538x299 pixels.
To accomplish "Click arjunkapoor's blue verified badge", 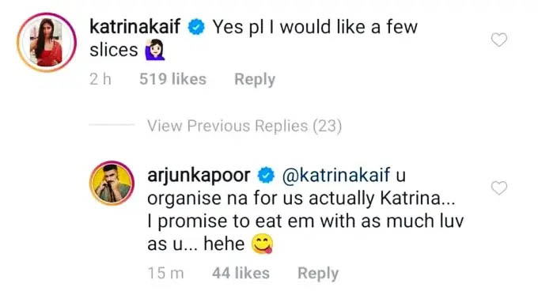I will click(267, 176).
